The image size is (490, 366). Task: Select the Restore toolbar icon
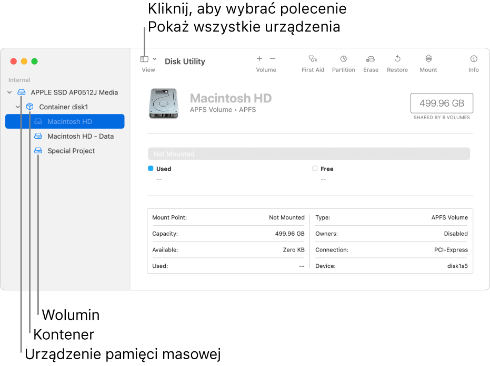397,59
